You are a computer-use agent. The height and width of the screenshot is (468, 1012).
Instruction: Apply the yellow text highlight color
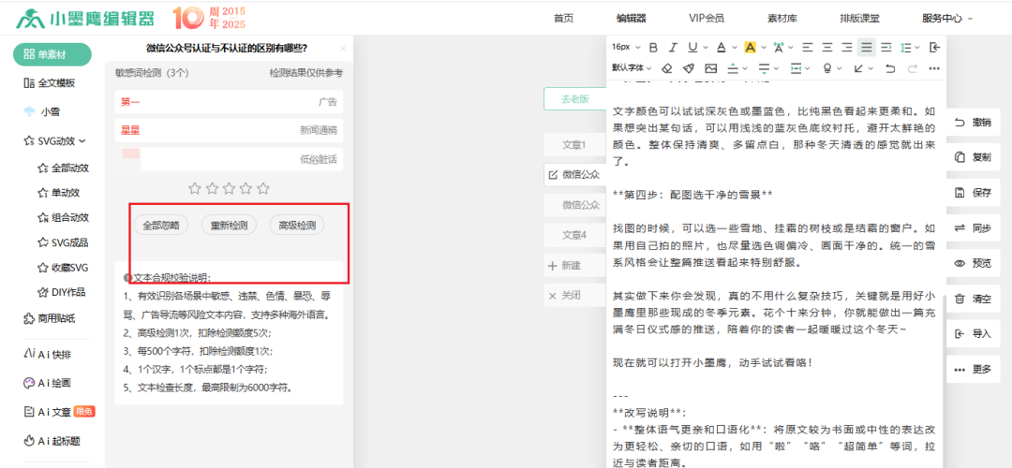750,47
